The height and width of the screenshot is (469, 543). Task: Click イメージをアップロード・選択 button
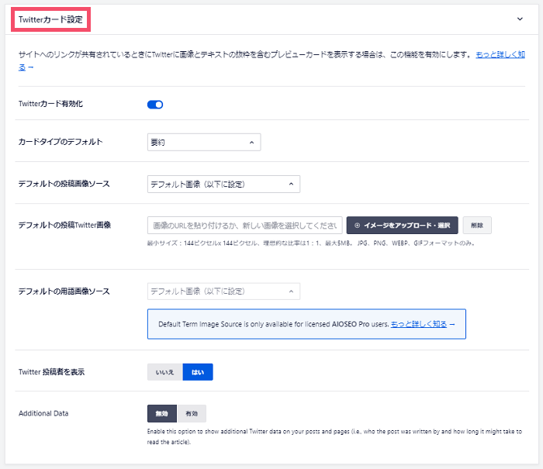pyautogui.click(x=402, y=226)
